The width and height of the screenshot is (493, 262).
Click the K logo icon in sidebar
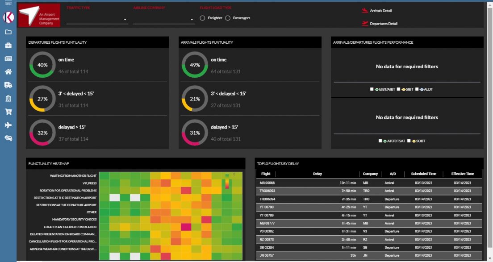(x=8, y=17)
